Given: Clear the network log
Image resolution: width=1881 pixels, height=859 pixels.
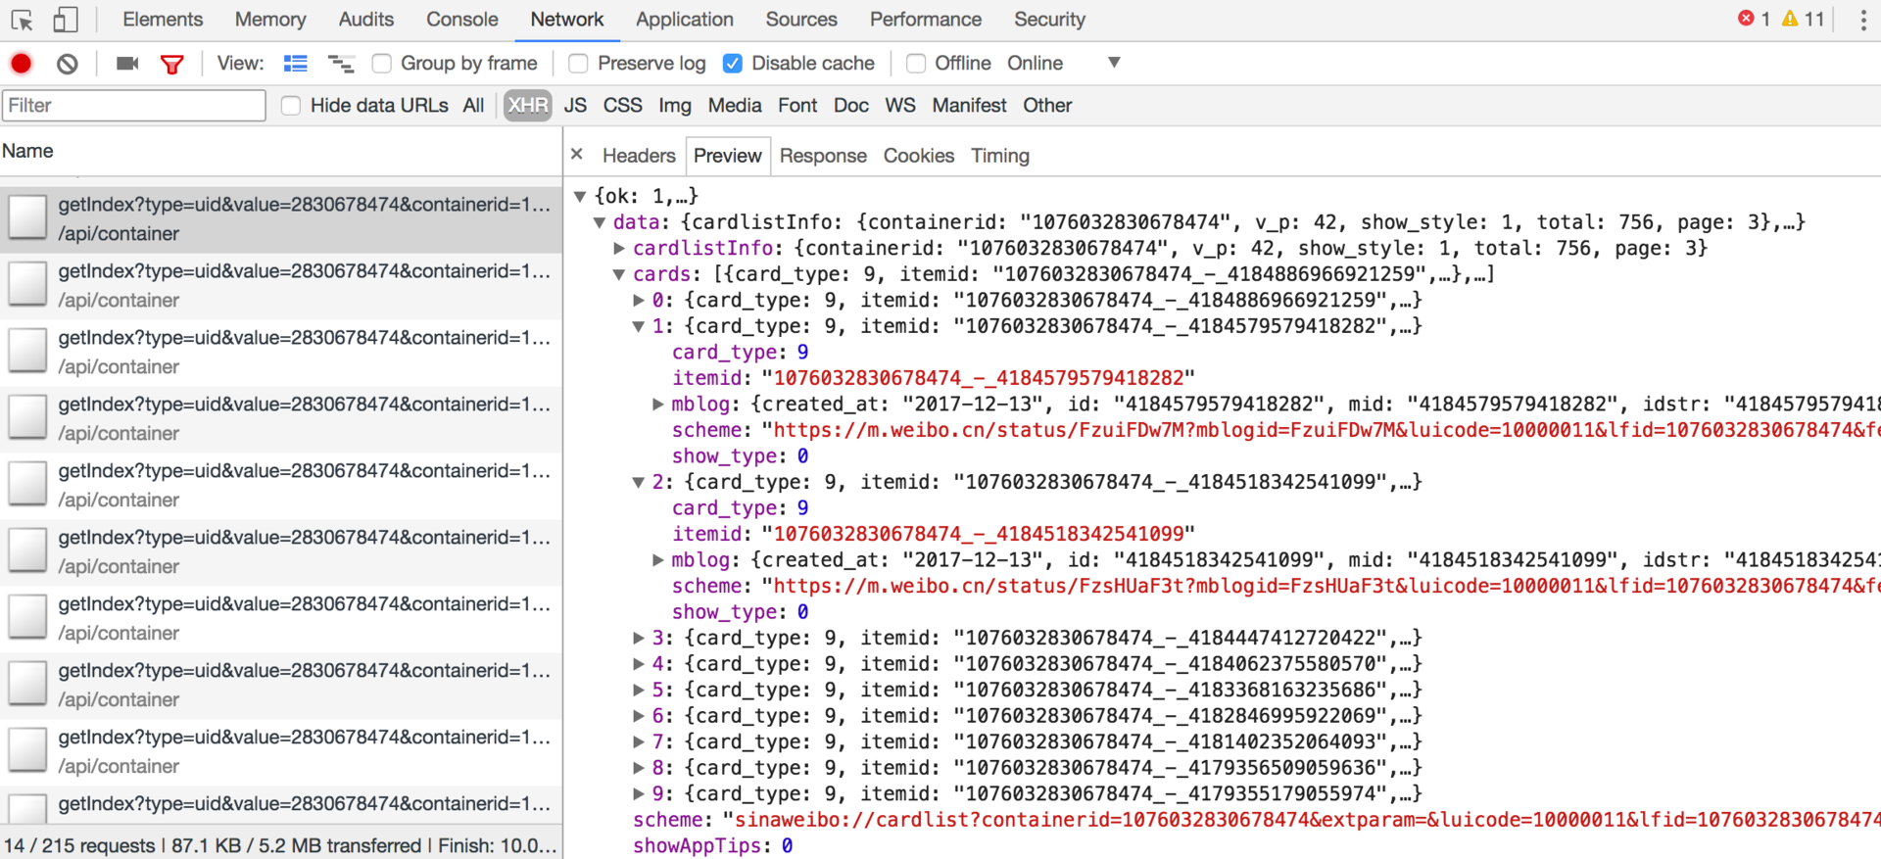Looking at the screenshot, I should coord(67,64).
